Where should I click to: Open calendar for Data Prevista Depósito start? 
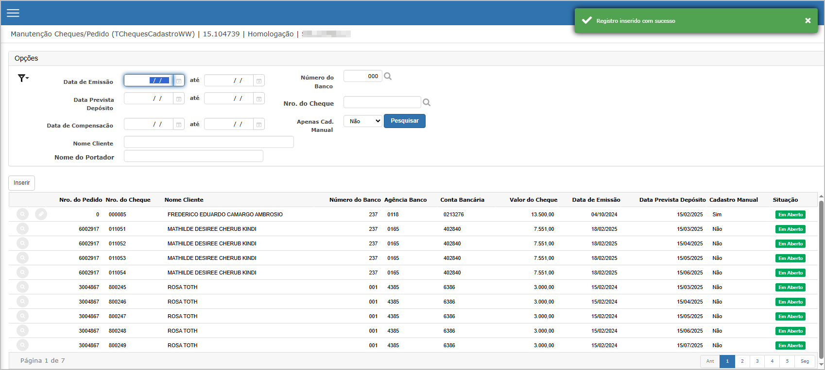[x=179, y=98]
